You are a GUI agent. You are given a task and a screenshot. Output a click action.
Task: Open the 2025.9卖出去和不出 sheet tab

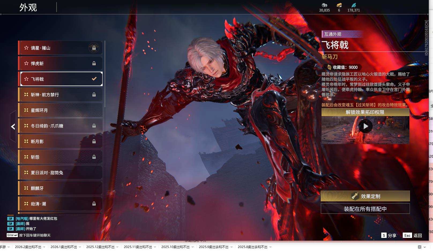214,247
